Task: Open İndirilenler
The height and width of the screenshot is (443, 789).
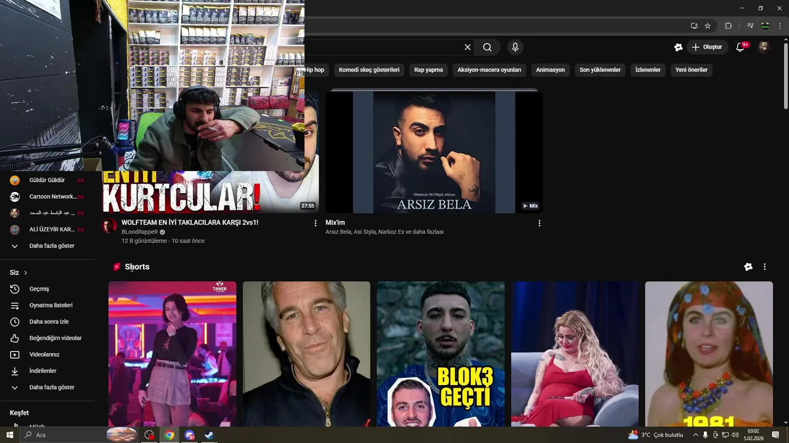Action: point(47,371)
